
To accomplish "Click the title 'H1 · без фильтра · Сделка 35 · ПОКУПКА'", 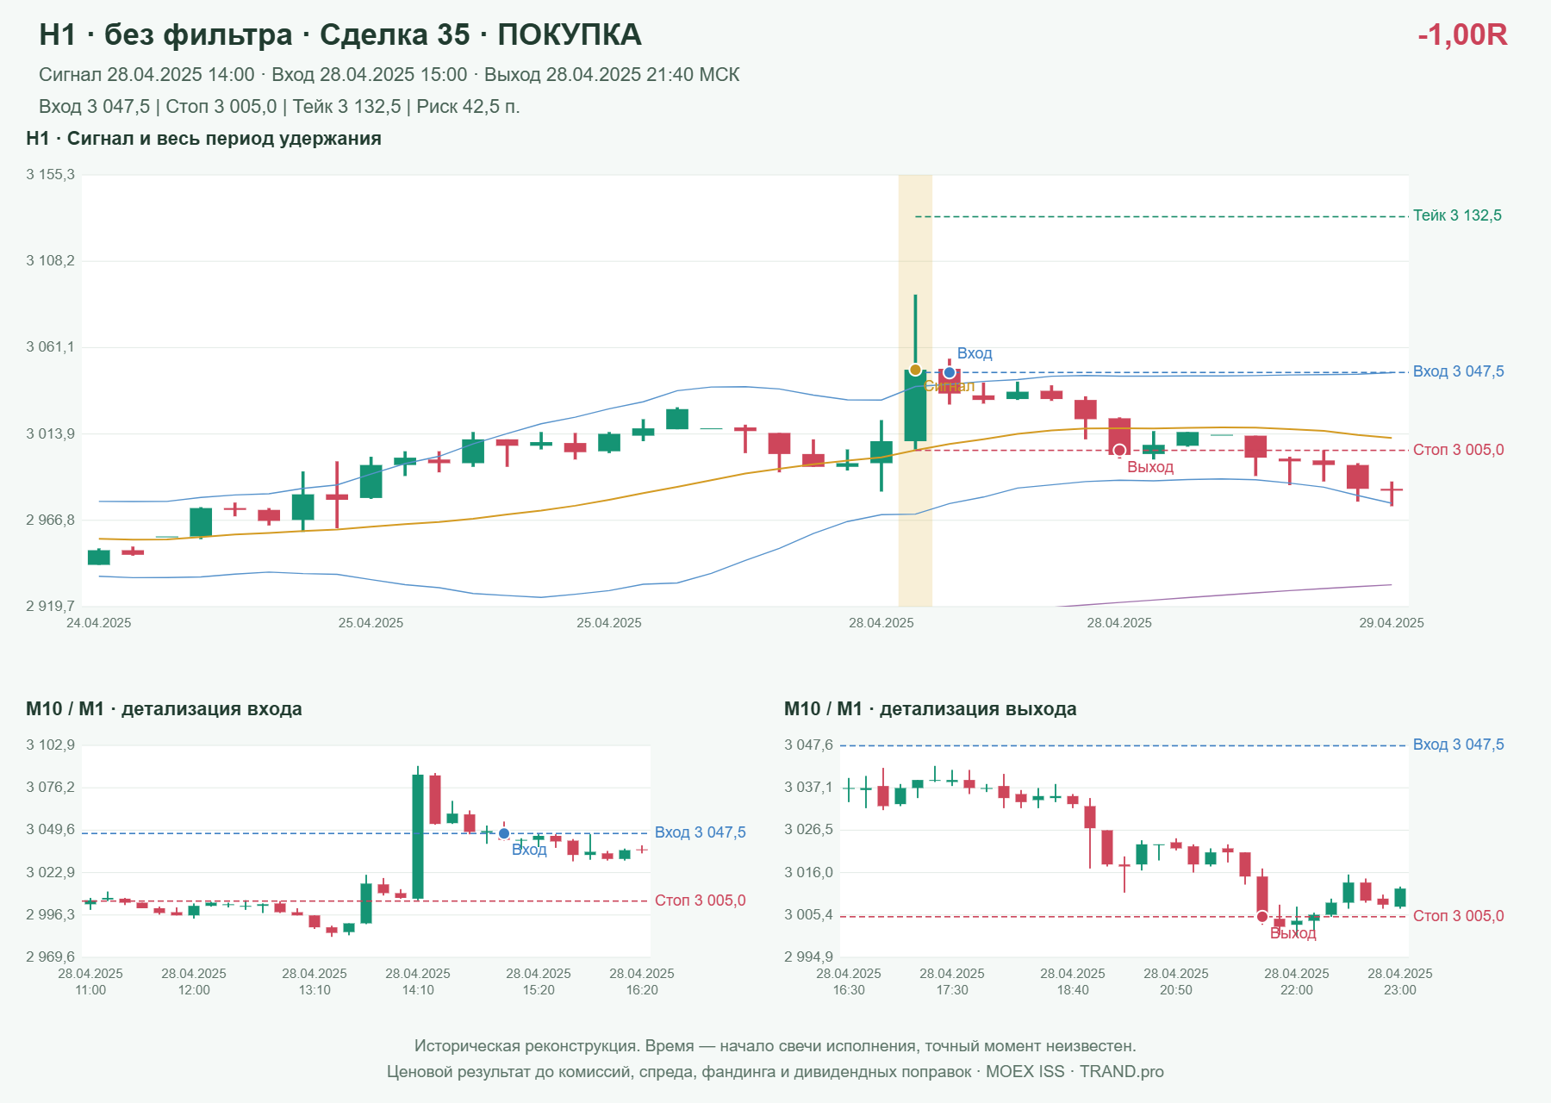I will (x=340, y=34).
